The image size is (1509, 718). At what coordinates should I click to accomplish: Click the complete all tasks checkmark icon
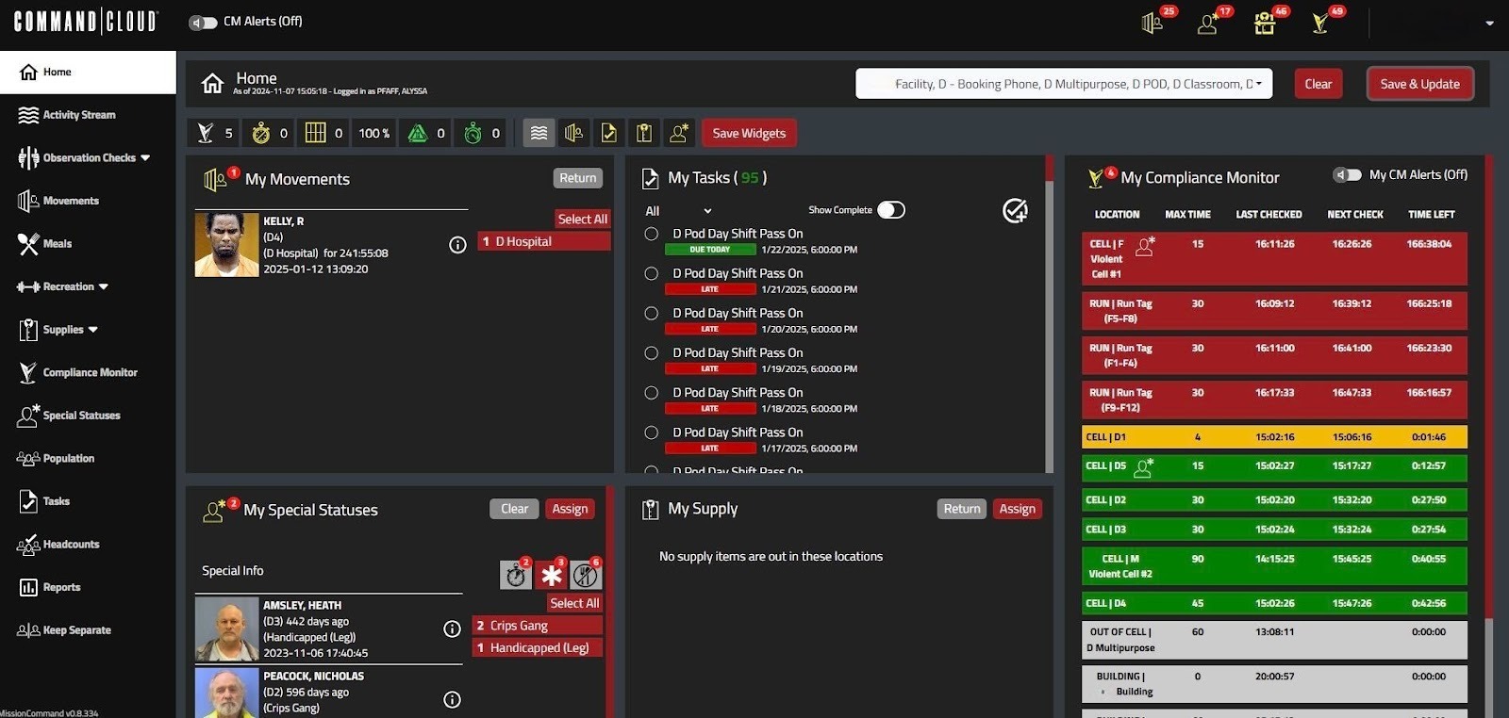(x=1015, y=210)
